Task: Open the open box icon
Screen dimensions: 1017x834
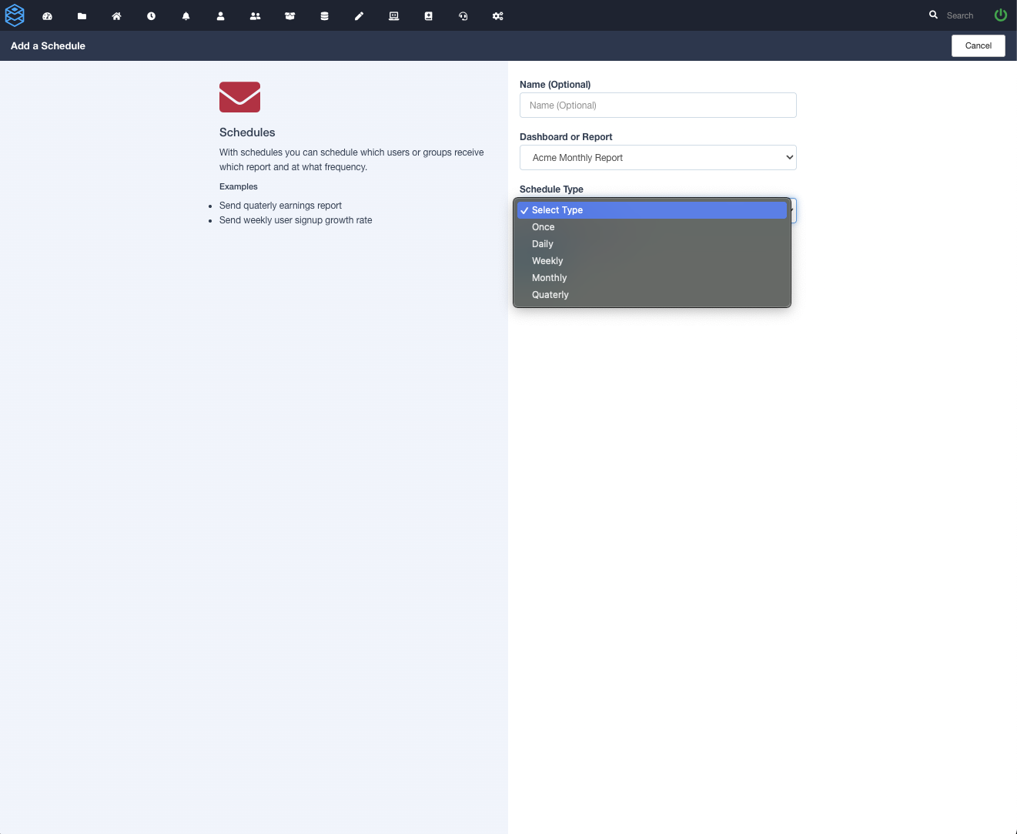Action: pyautogui.click(x=289, y=15)
